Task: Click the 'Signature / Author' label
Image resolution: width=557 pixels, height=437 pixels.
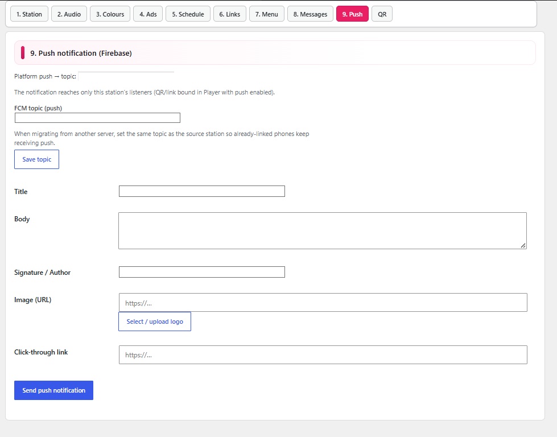Action: 42,273
